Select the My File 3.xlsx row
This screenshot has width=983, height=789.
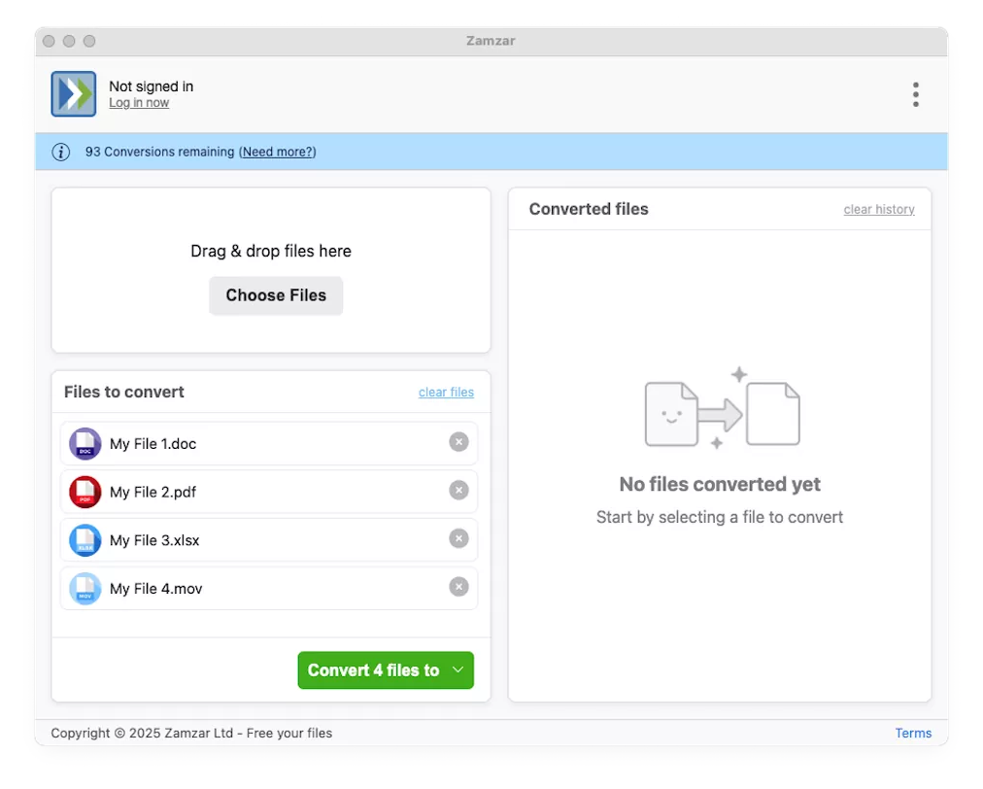(x=269, y=540)
